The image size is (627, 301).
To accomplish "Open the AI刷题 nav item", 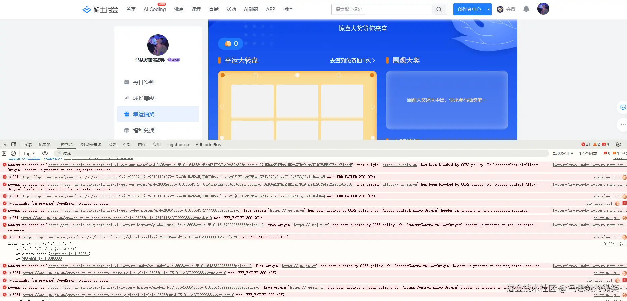I will tap(251, 9).
